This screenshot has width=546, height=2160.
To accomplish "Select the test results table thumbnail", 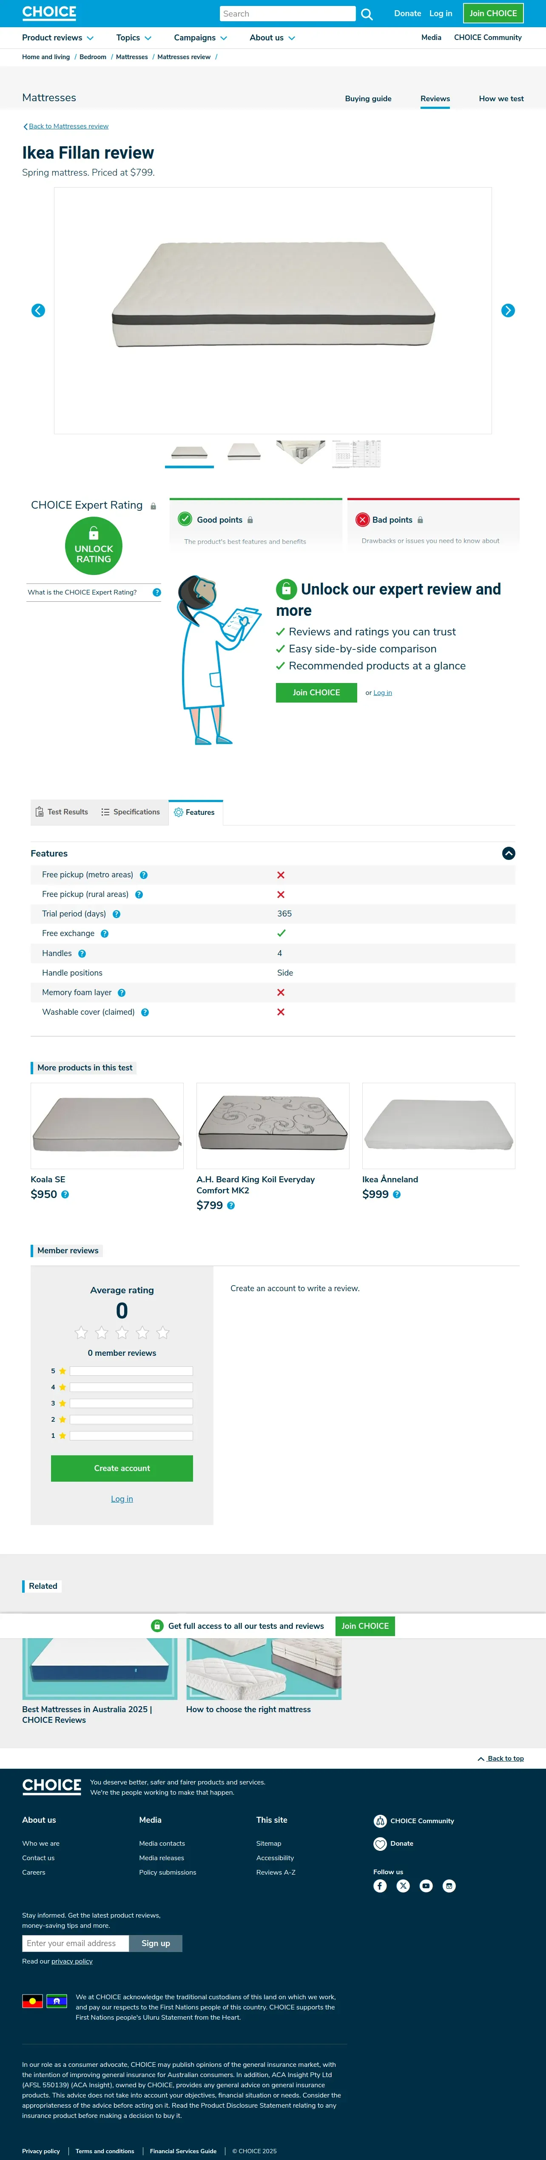I will pos(356,453).
